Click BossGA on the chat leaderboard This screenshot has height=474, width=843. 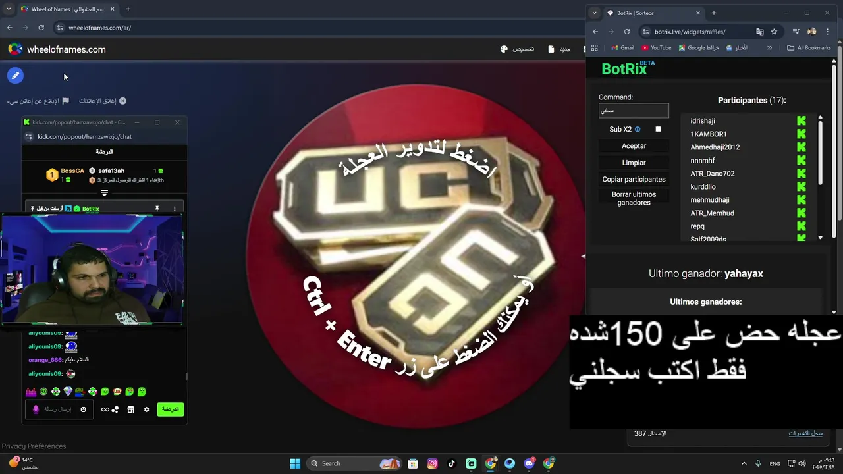click(x=72, y=171)
